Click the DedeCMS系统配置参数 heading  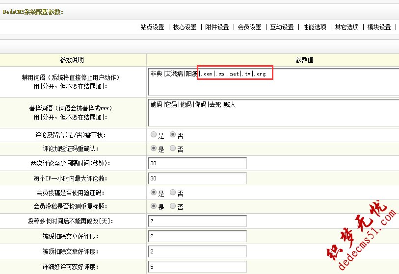[33, 12]
